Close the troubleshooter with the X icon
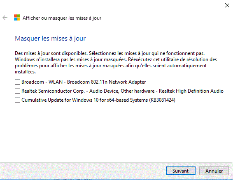The image size is (233, 180). point(227,5)
